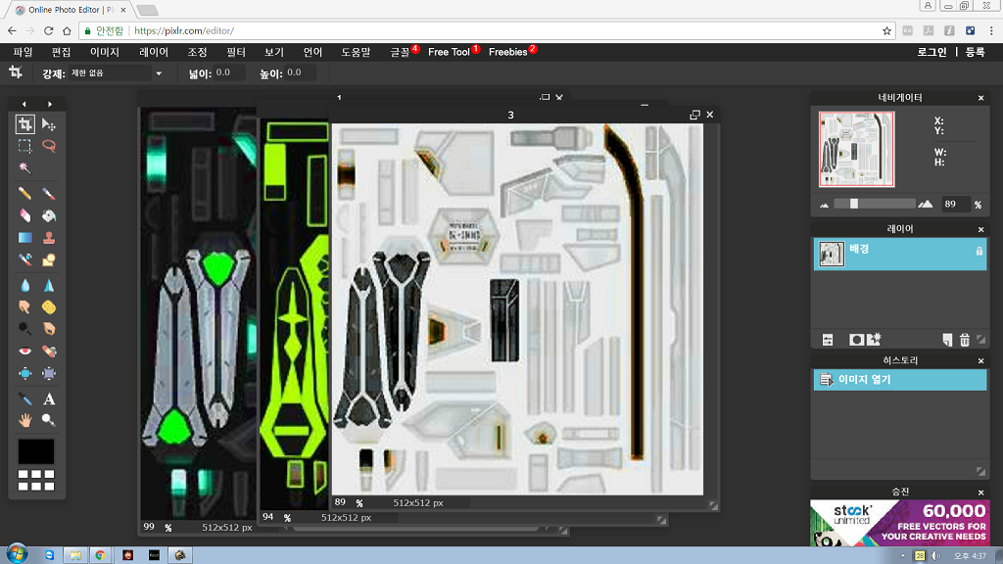Select the Pencil tool
Image resolution: width=1003 pixels, height=564 pixels.
(24, 193)
